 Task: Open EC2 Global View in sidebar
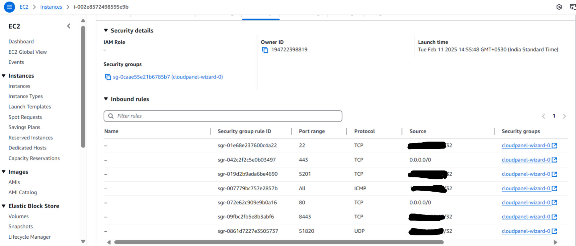pos(28,52)
